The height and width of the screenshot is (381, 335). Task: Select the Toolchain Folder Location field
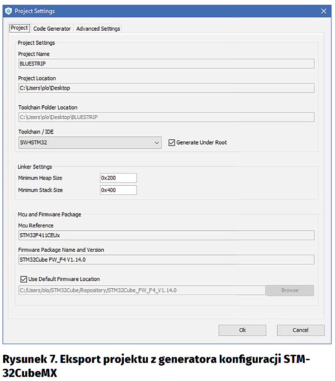166,118
